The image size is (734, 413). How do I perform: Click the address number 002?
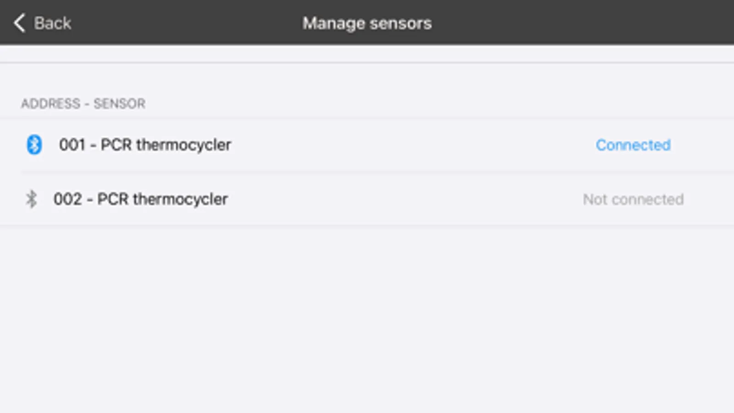[x=67, y=199]
